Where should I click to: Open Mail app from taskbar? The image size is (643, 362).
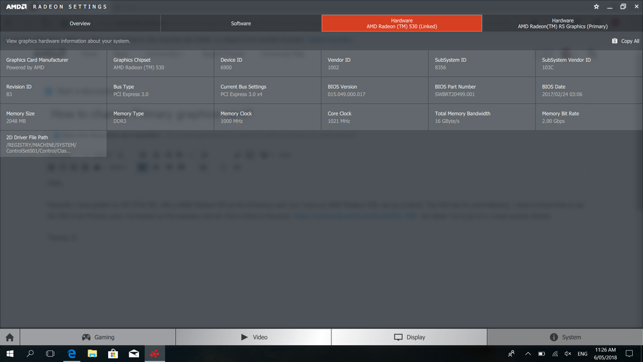point(134,354)
